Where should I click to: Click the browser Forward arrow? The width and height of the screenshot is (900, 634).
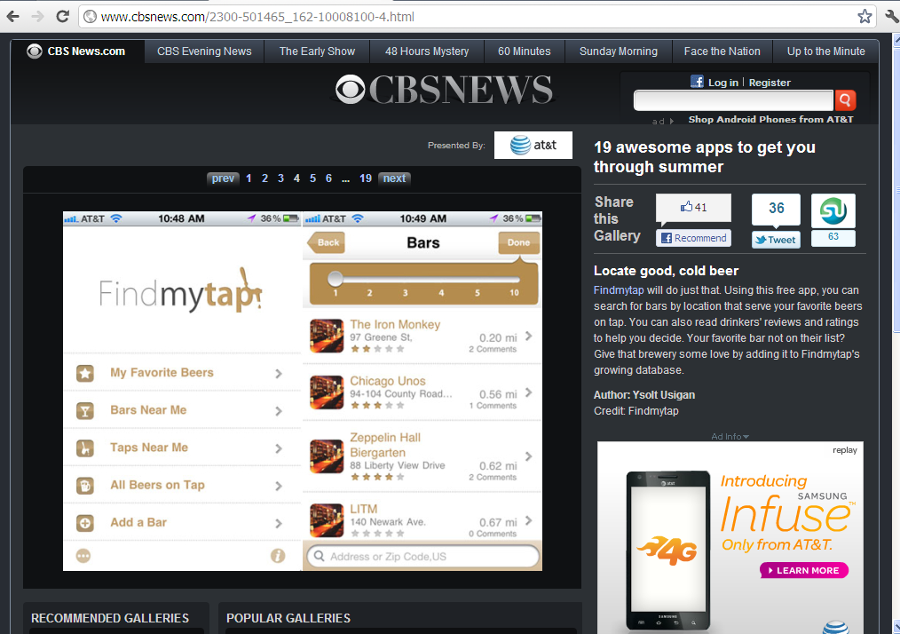[38, 17]
